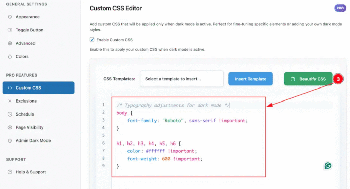This screenshot has width=350, height=189.
Task: Click the Insert Template button
Action: click(x=251, y=79)
